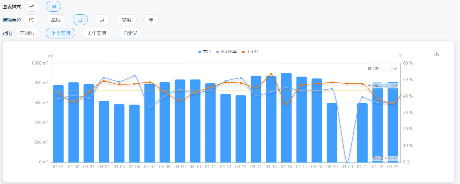Switch to line chart style

point(31,6)
